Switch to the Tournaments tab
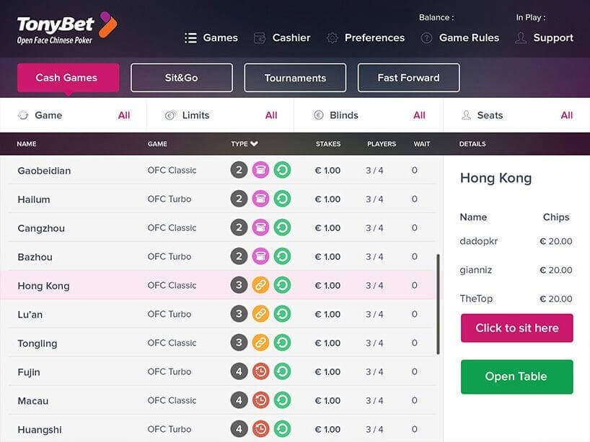 click(295, 78)
